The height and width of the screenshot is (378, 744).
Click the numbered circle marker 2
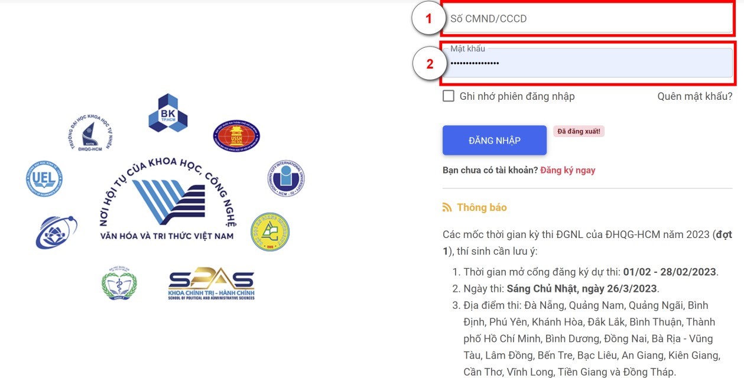point(430,64)
